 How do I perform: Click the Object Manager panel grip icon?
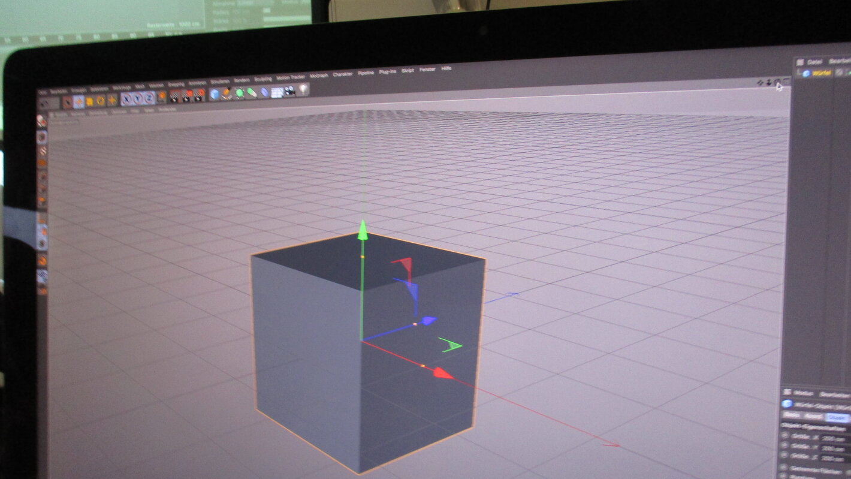pos(800,62)
